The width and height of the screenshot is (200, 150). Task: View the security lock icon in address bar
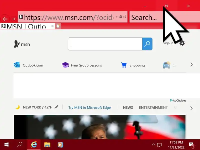pyautogui.click(x=121, y=17)
